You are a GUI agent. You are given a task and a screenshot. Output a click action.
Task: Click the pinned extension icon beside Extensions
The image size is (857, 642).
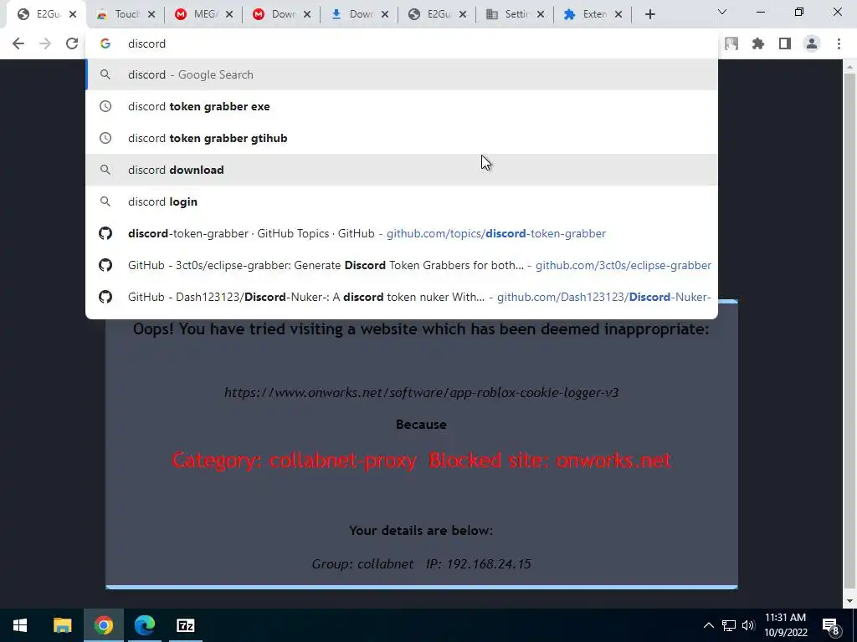pos(731,43)
